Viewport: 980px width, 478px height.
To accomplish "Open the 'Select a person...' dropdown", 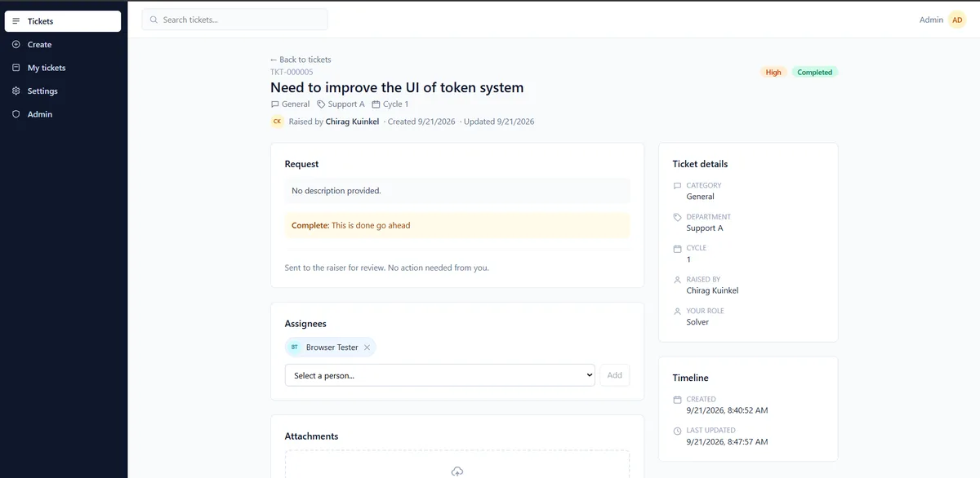I will point(439,375).
